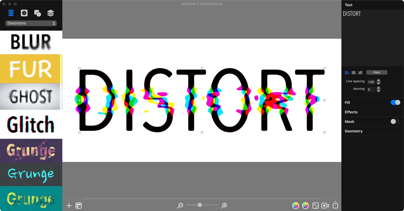Click the Line spacing value field

tap(371, 82)
